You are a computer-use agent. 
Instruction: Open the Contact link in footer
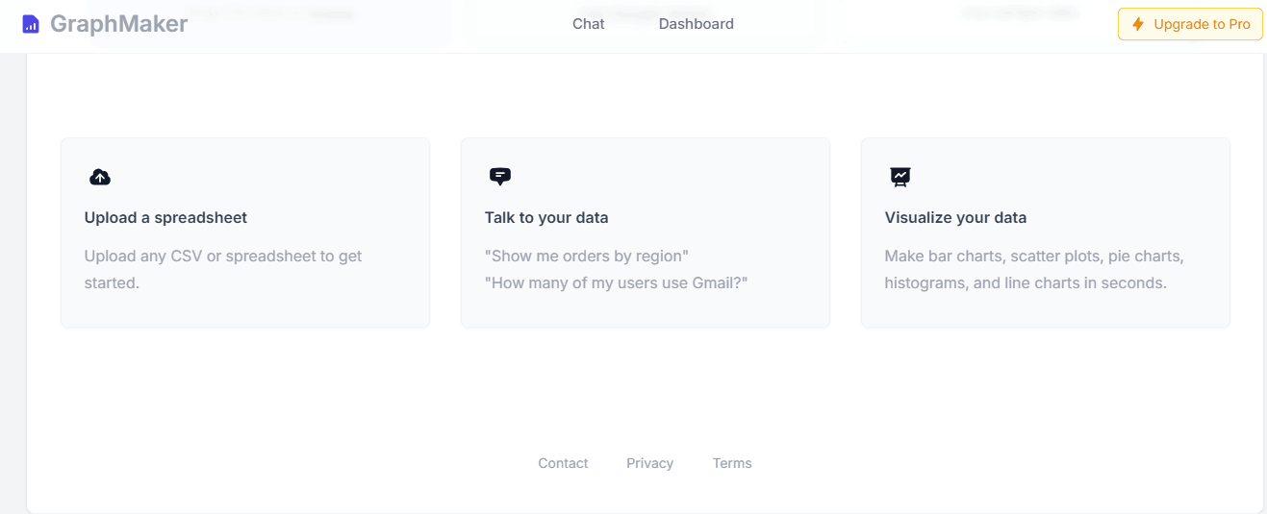point(563,463)
